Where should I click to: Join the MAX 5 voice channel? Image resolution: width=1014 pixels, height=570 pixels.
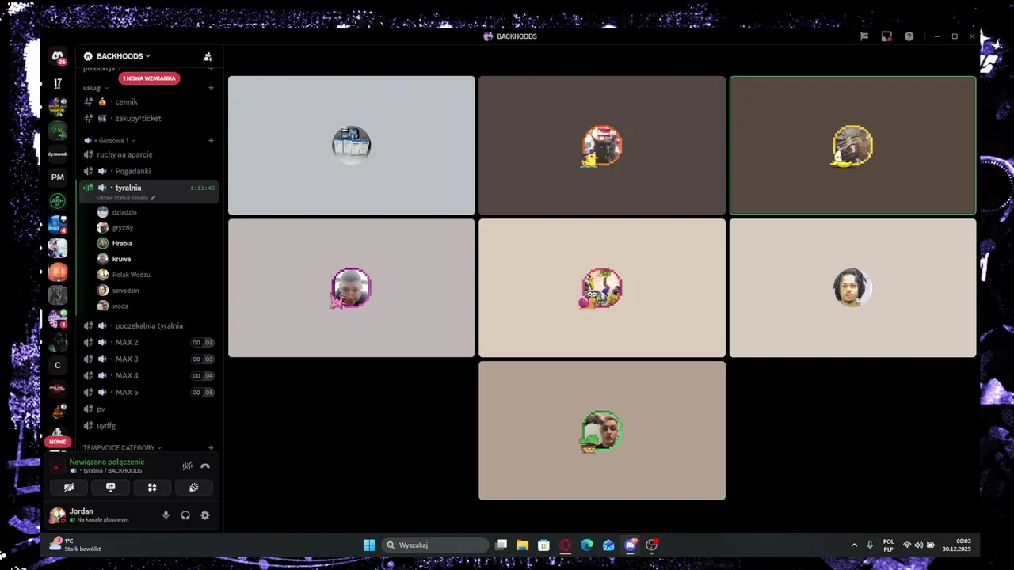[x=149, y=392]
